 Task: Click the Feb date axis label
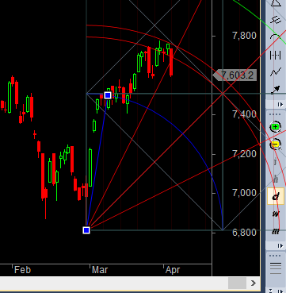click(22, 270)
